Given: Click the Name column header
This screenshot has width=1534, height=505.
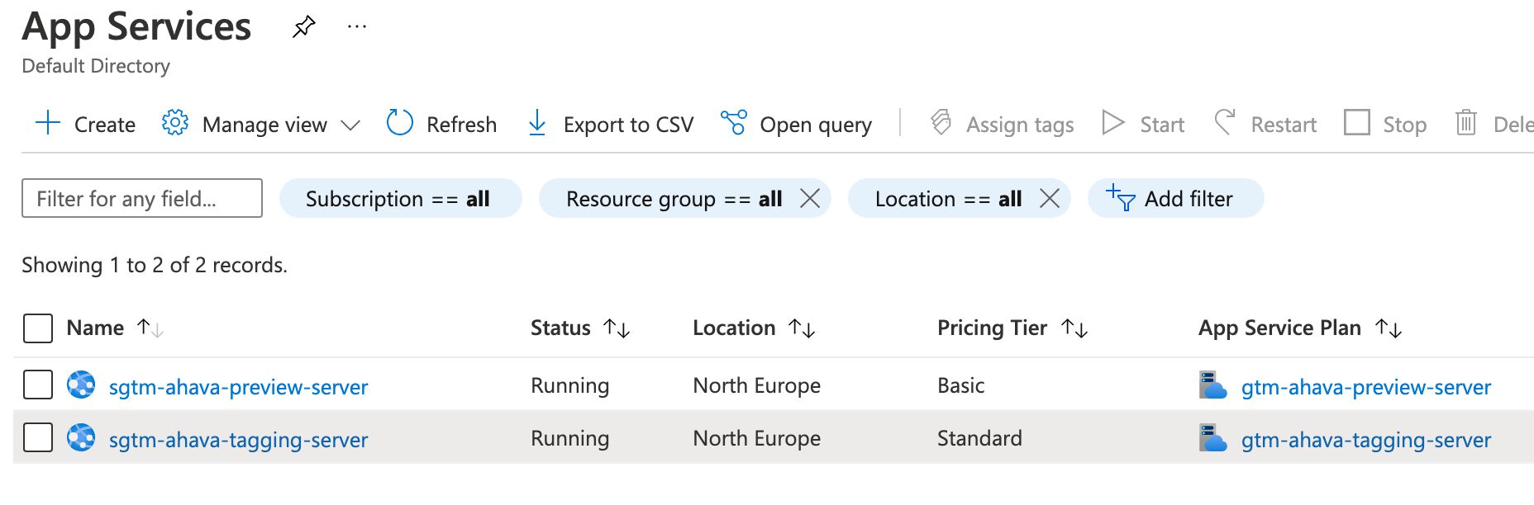Looking at the screenshot, I should pos(95,328).
